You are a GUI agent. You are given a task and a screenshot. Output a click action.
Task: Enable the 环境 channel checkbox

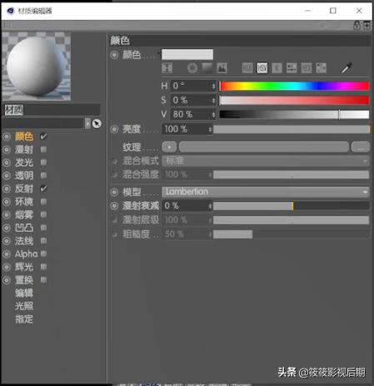[43, 202]
